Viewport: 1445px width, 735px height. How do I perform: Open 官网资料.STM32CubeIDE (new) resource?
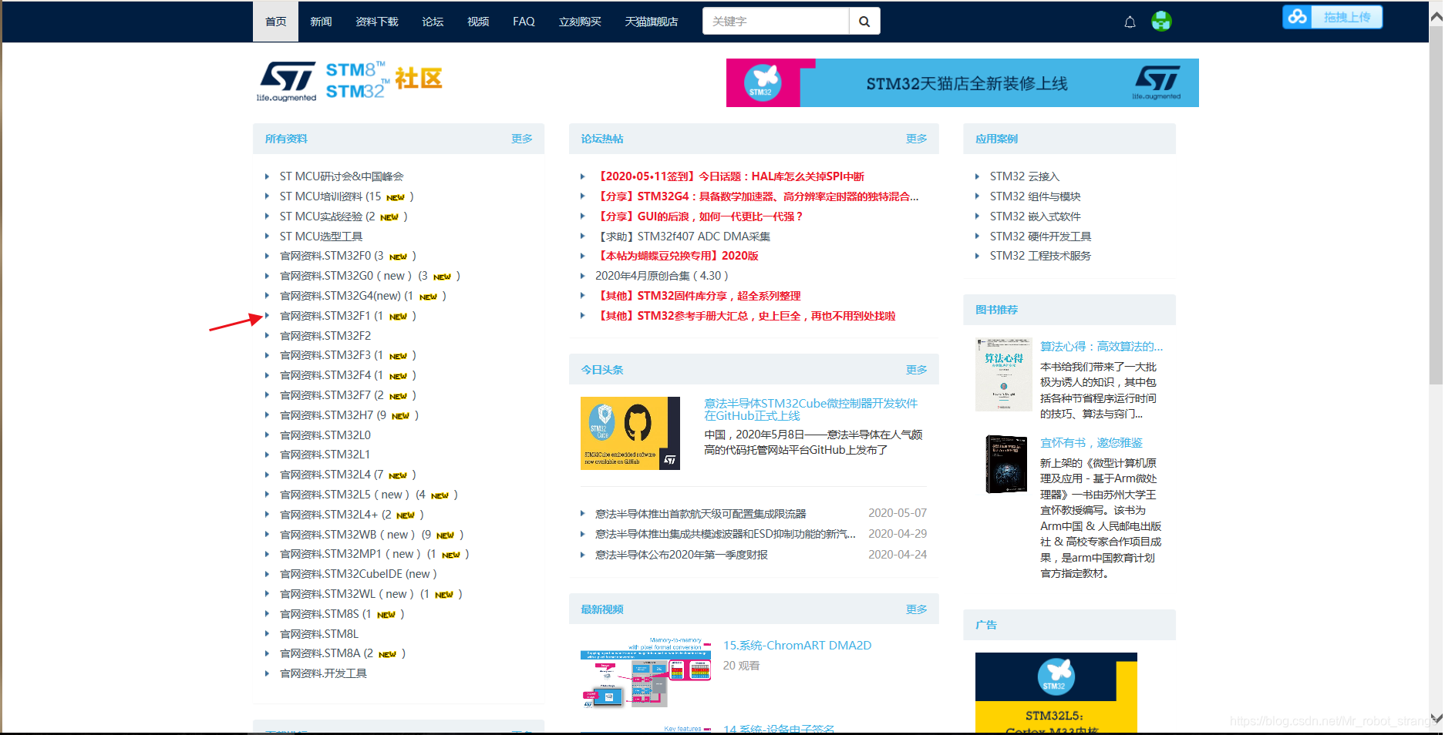pos(359,574)
